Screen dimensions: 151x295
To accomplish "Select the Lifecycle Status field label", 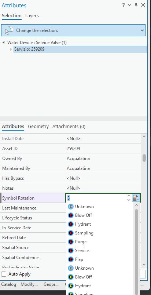I will (17, 218).
